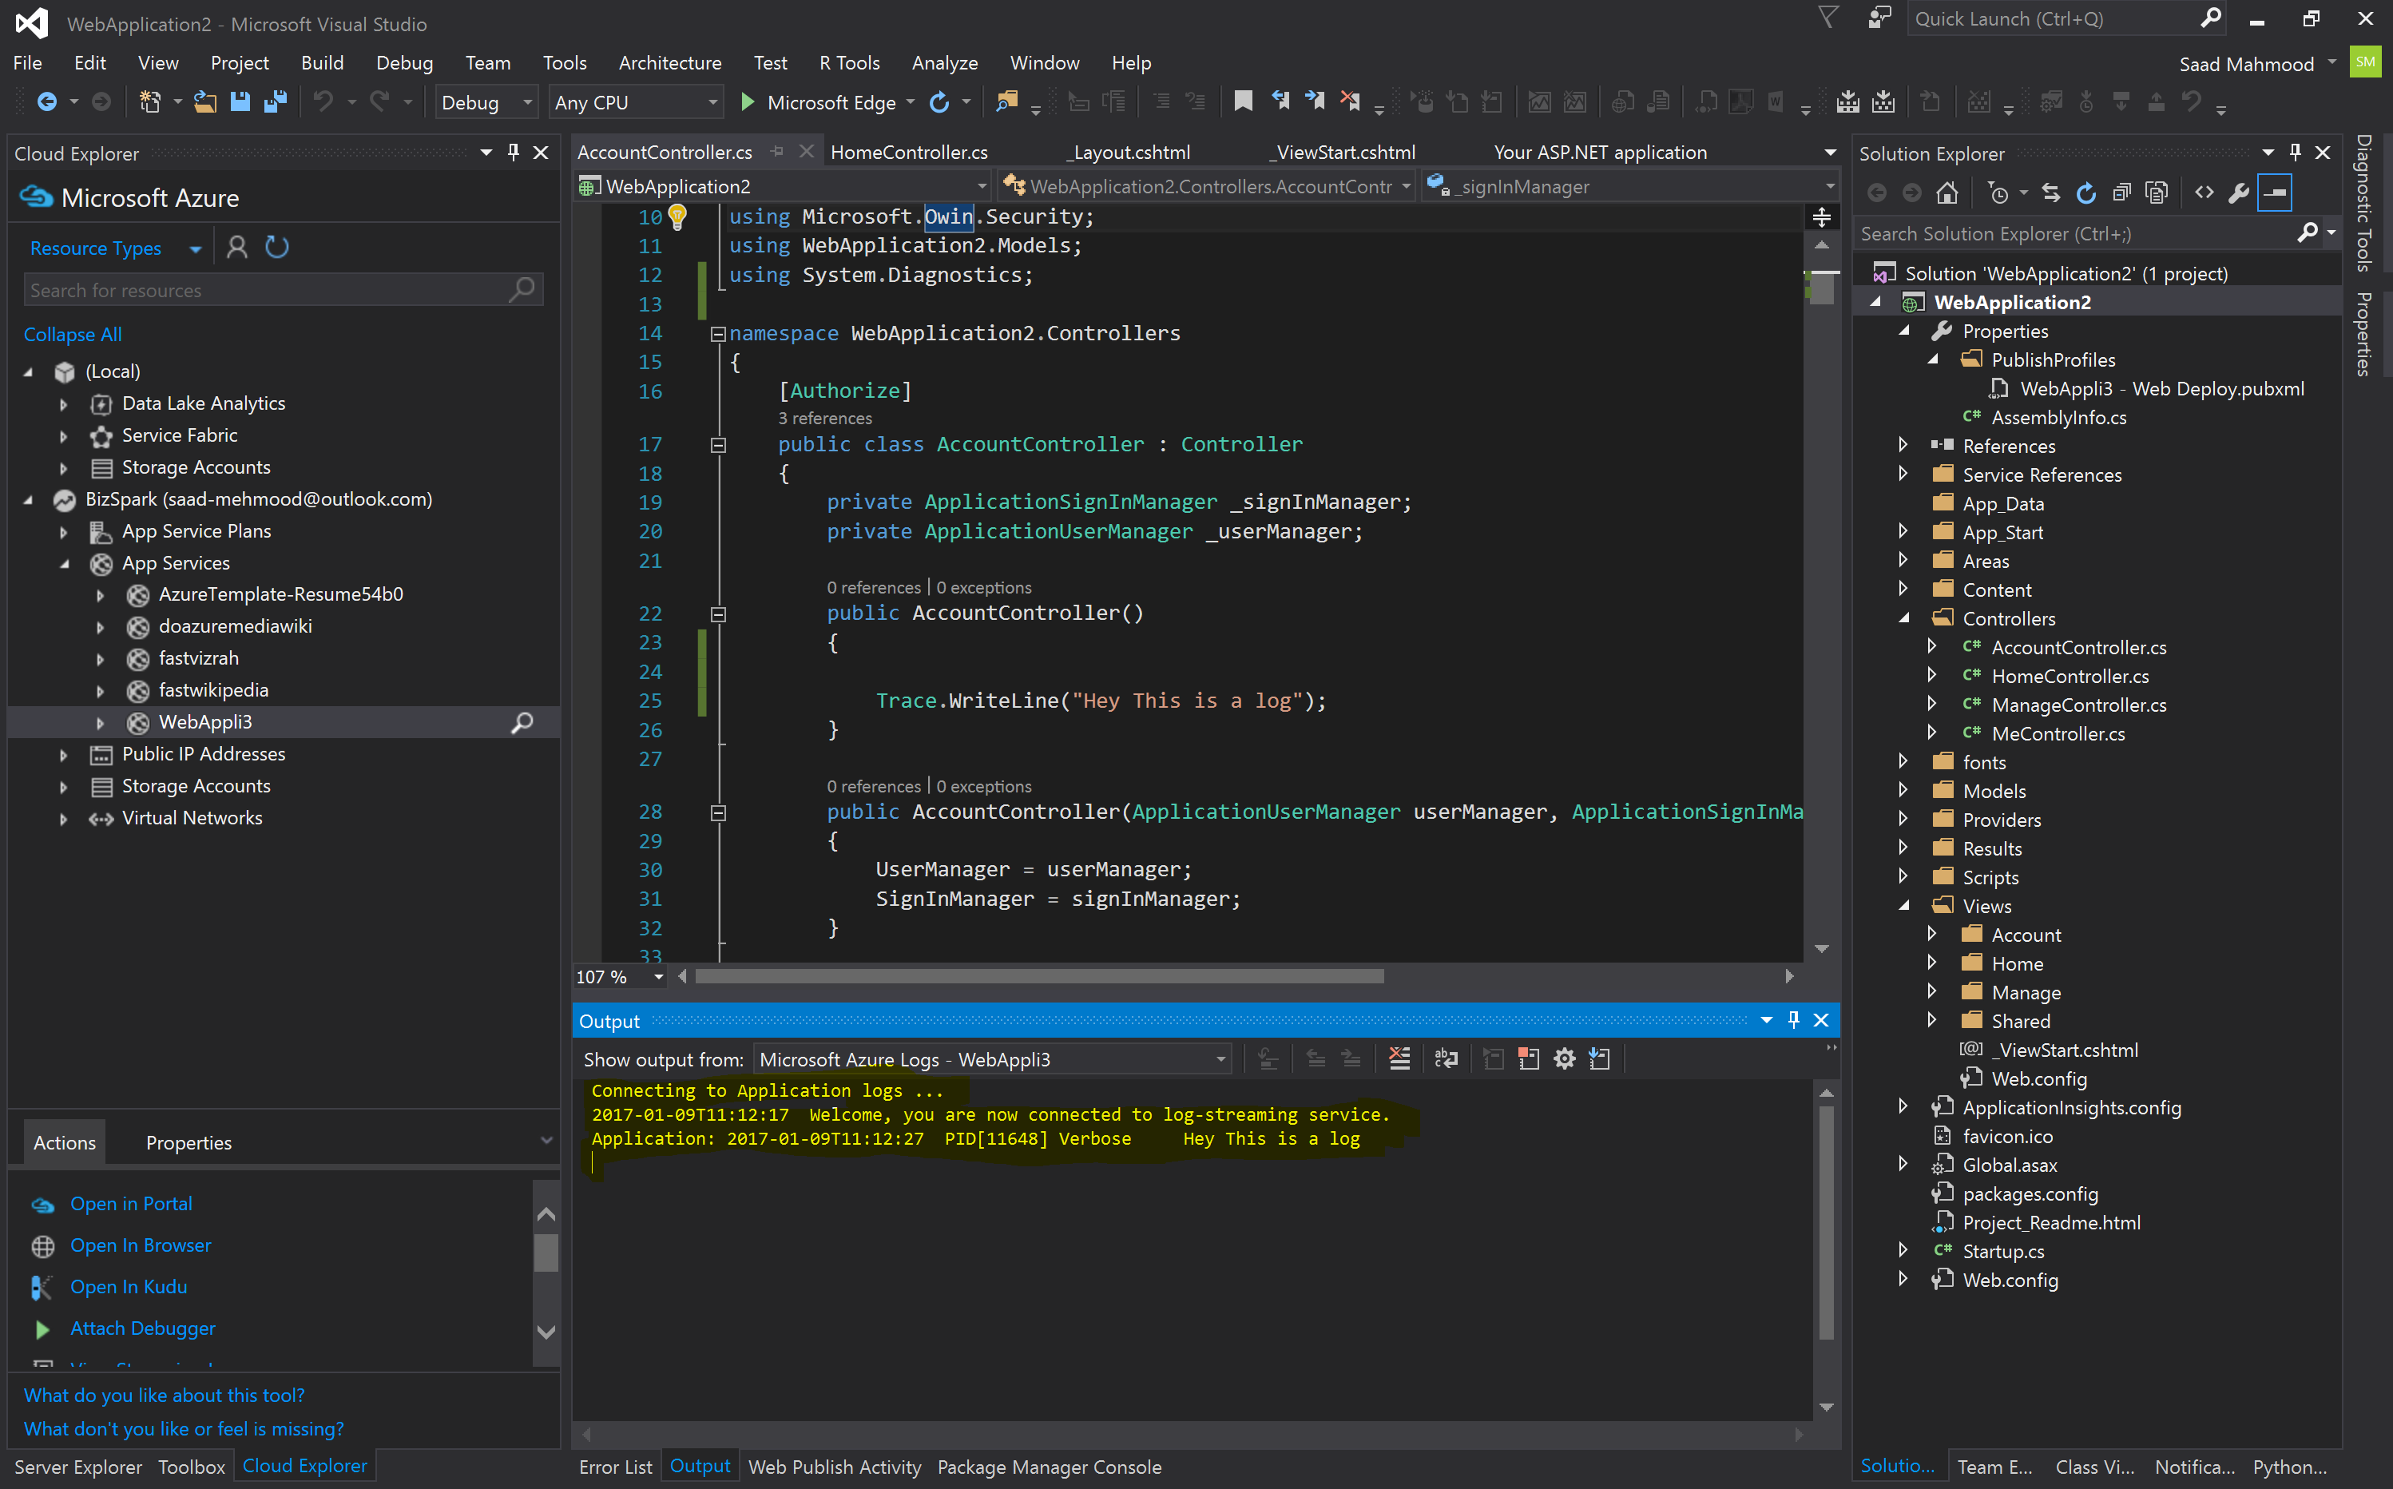Open the Resource Types dropdown

click(x=115, y=248)
